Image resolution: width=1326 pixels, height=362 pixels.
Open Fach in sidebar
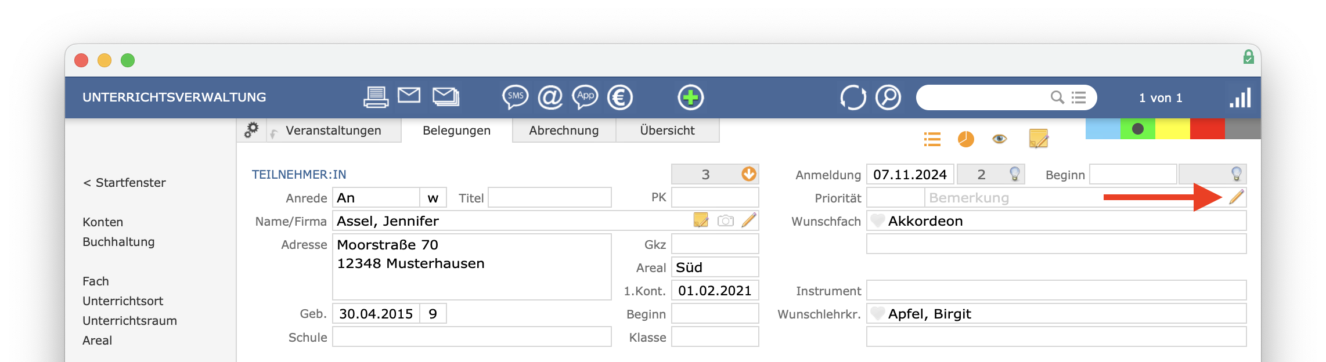pos(96,281)
